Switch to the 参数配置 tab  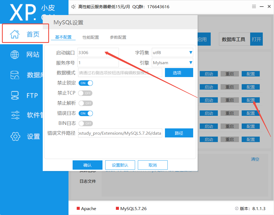click(118, 37)
